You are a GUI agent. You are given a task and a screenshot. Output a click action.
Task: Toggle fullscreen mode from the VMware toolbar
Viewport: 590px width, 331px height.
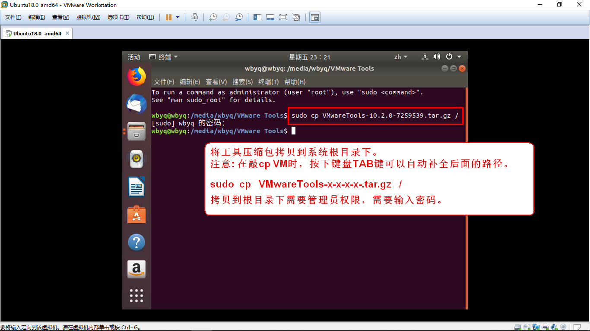click(x=284, y=17)
